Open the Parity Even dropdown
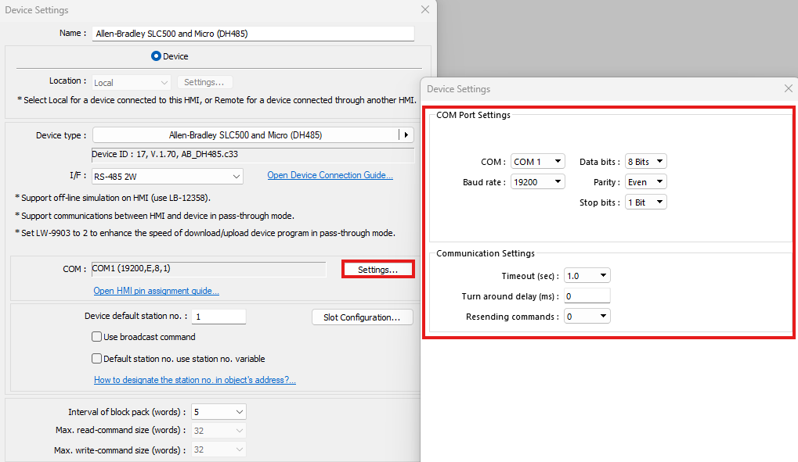 pos(645,182)
